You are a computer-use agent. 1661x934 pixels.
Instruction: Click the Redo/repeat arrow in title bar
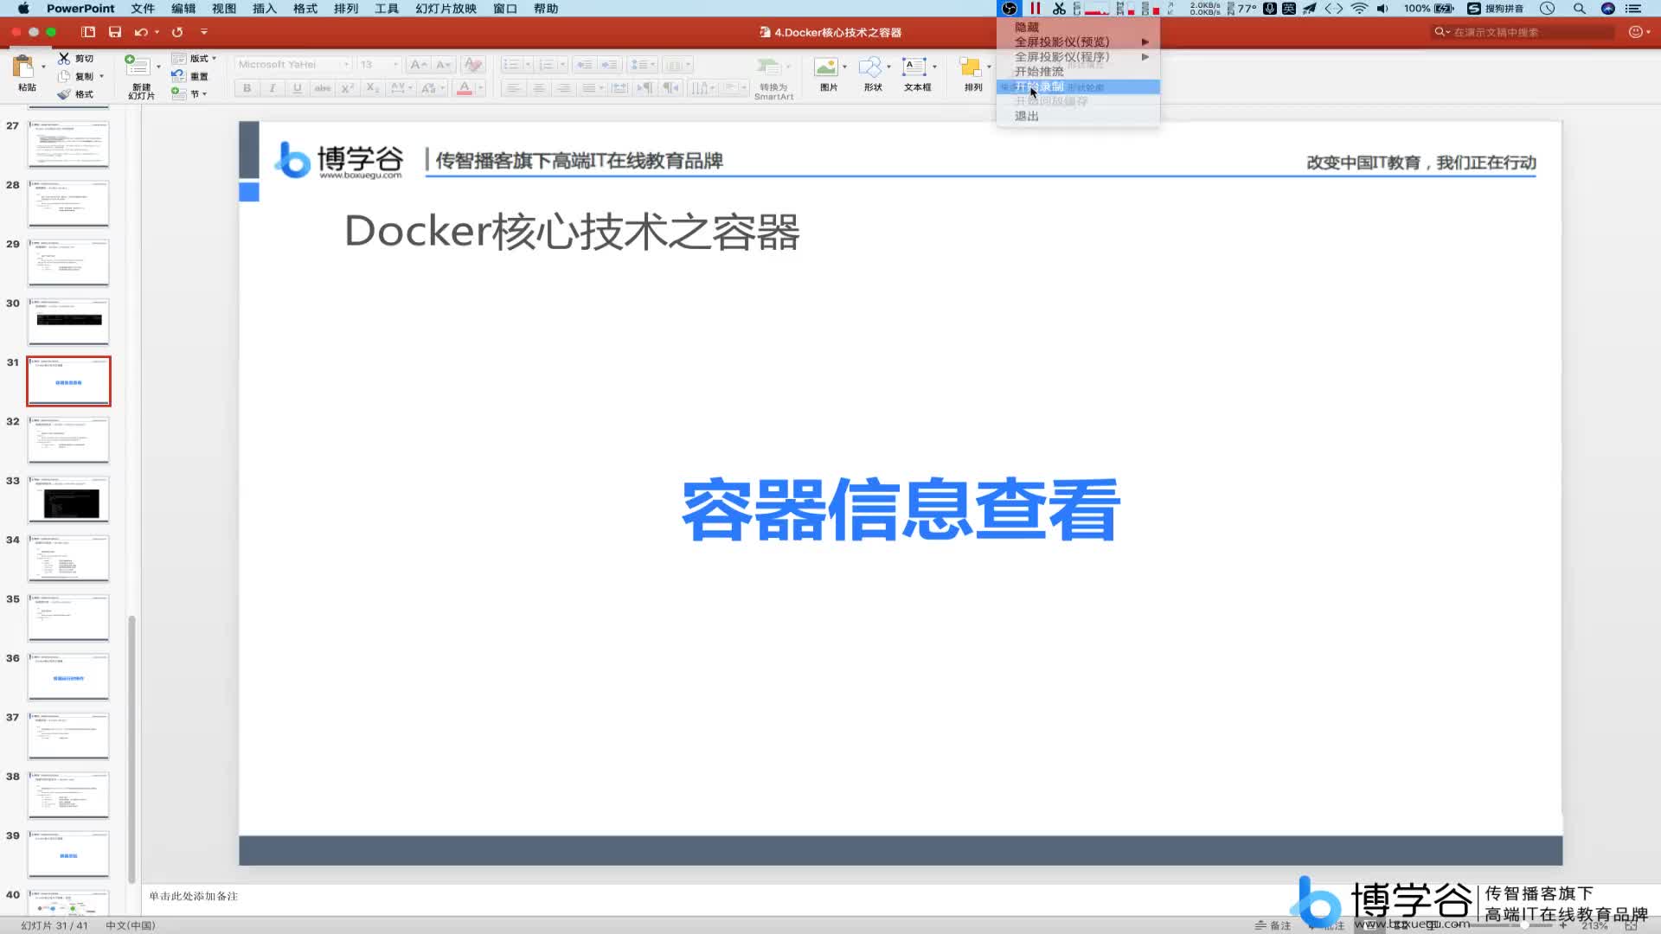coord(177,32)
